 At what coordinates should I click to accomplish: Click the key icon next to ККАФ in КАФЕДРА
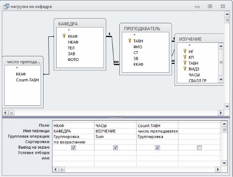(64, 36)
